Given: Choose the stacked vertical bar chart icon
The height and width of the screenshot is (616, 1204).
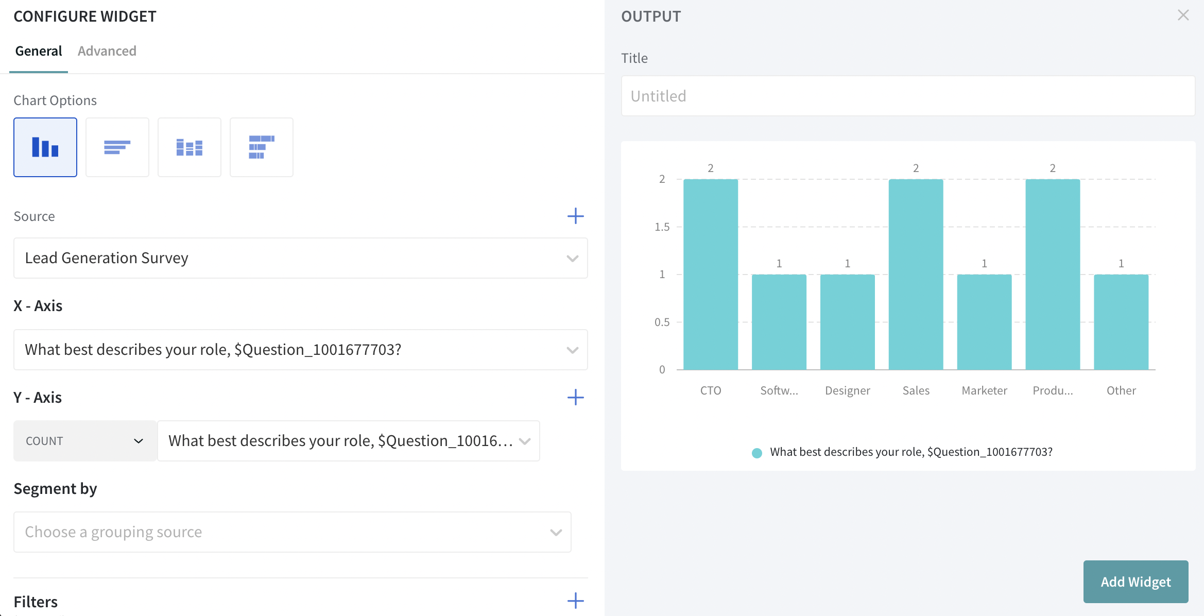Looking at the screenshot, I should click(190, 147).
